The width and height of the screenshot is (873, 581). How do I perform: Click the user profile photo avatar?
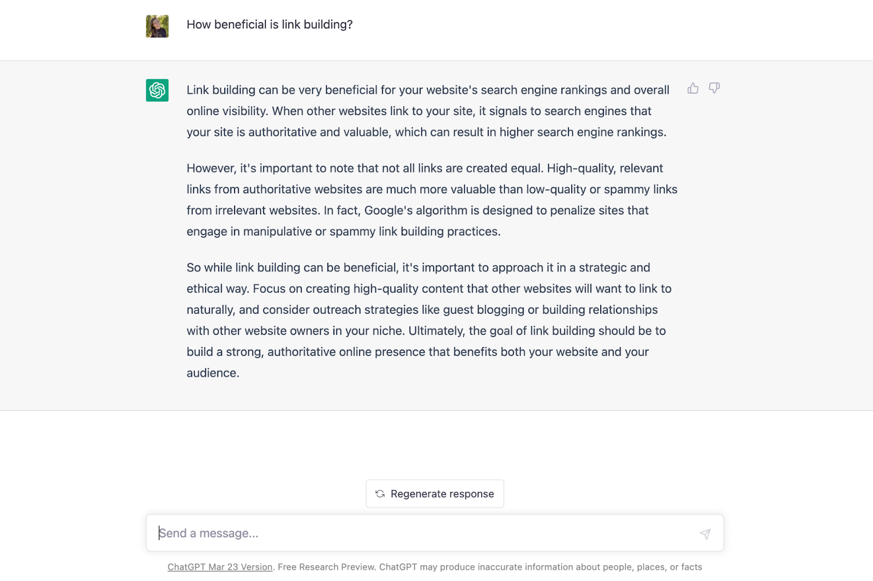pyautogui.click(x=157, y=26)
